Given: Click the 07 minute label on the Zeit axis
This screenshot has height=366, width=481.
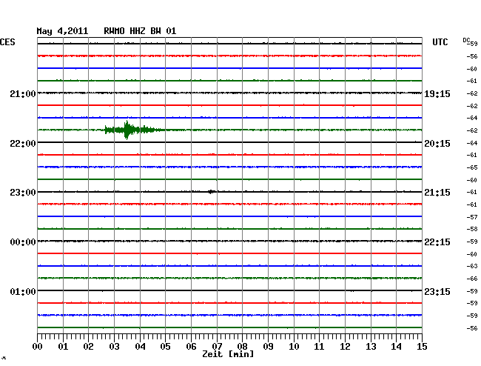Looking at the screenshot, I should pyautogui.click(x=217, y=347).
